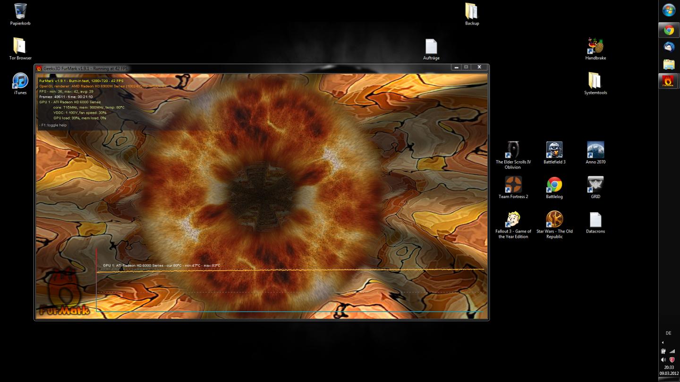Close the FurMark window
Image resolution: width=680 pixels, height=382 pixels.
479,67
